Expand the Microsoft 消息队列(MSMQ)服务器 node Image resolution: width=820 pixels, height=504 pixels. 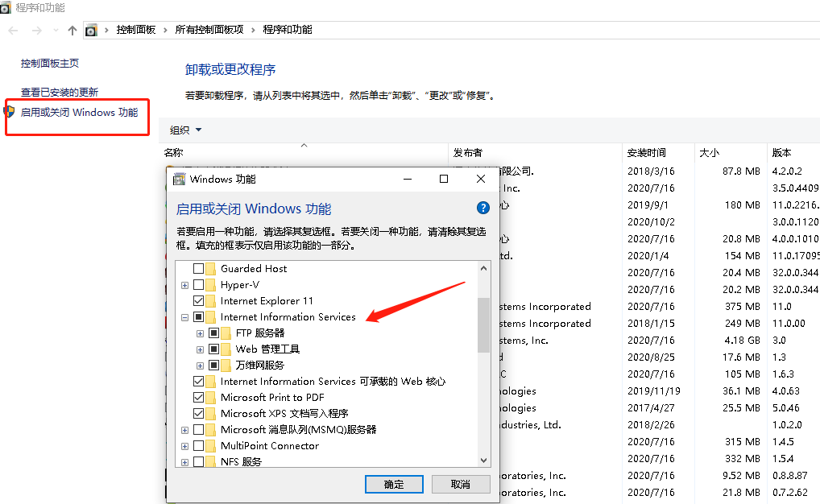[x=184, y=430]
